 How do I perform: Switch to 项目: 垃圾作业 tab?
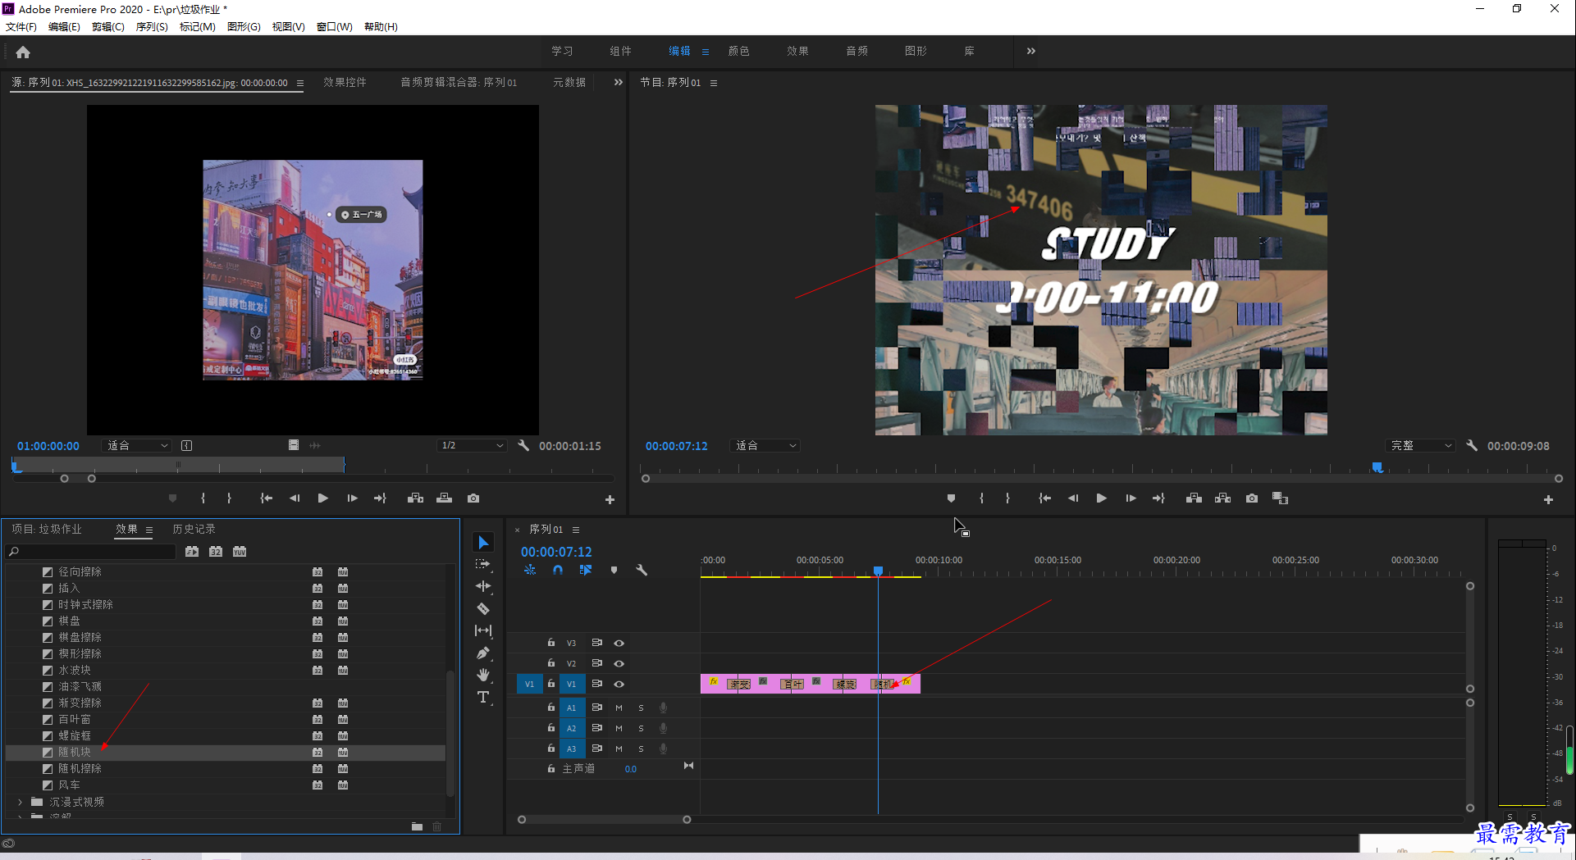click(47, 529)
